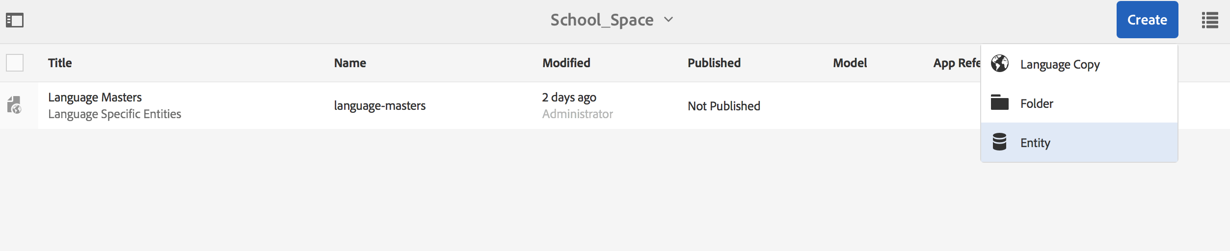Viewport: 1230px width, 251px height.
Task: Click the Language Masters row thumbnail icon
Action: tap(15, 105)
